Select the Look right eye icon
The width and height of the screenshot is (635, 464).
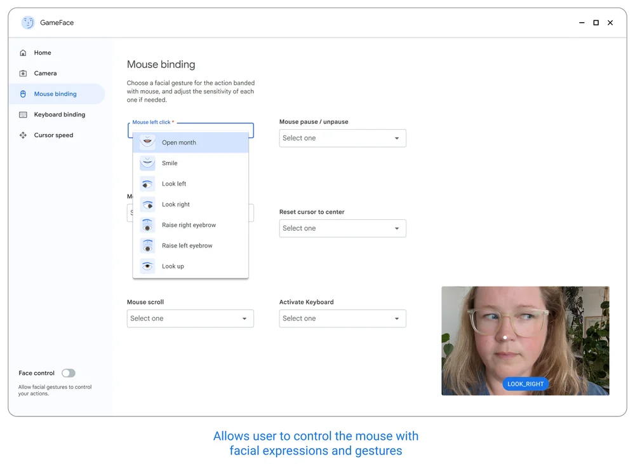147,205
